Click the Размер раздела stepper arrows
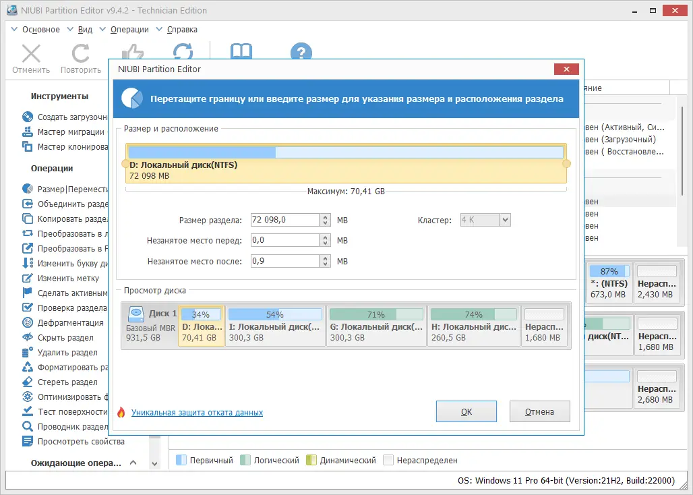The image size is (693, 495). [326, 220]
